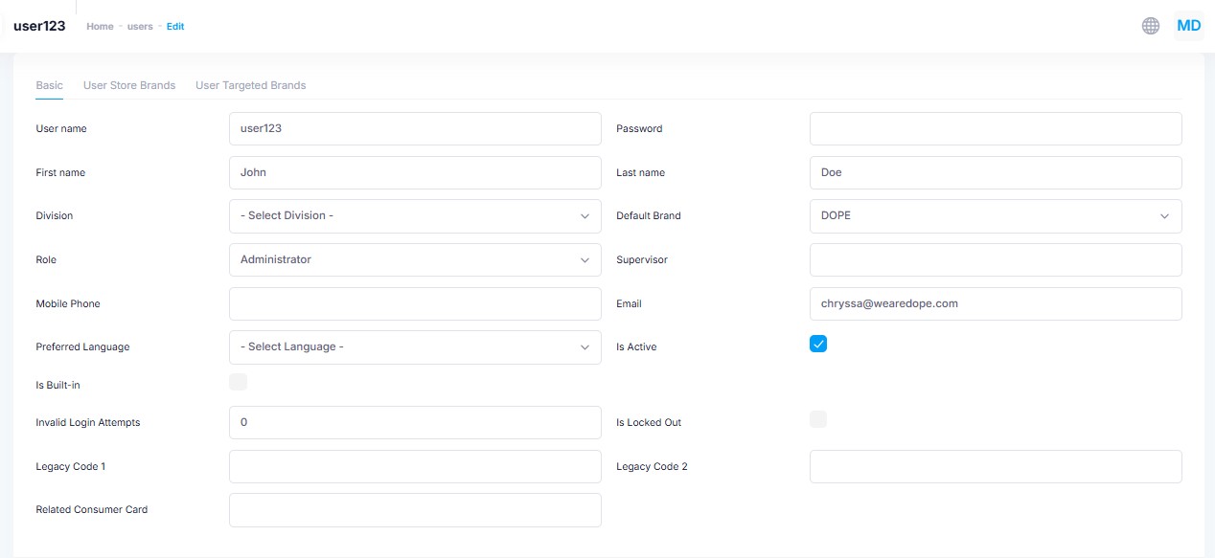Screen dimensions: 1215x558
Task: Click the Invalid Login Attempts label
Action: tap(88, 423)
